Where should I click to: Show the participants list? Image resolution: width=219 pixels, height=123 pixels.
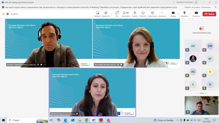(x=126, y=14)
